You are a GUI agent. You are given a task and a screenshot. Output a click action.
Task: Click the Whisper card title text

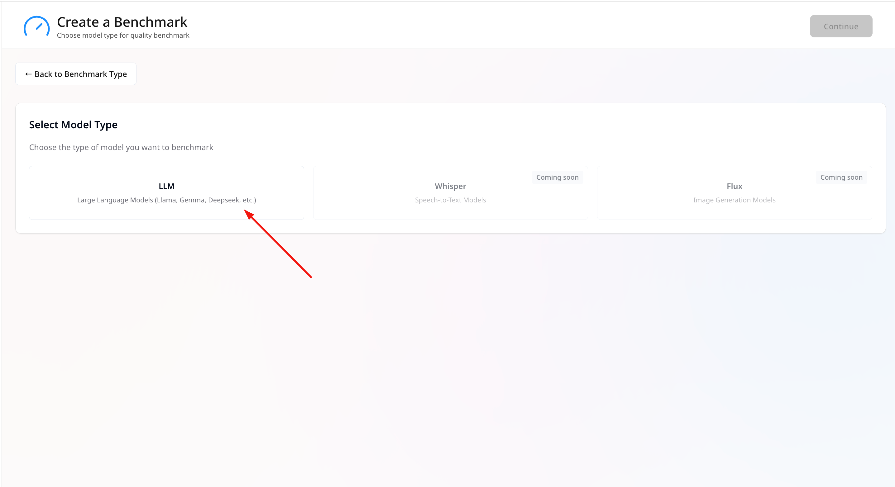[x=450, y=187]
